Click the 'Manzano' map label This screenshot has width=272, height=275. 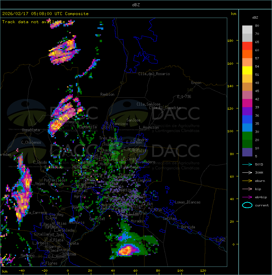(27, 255)
